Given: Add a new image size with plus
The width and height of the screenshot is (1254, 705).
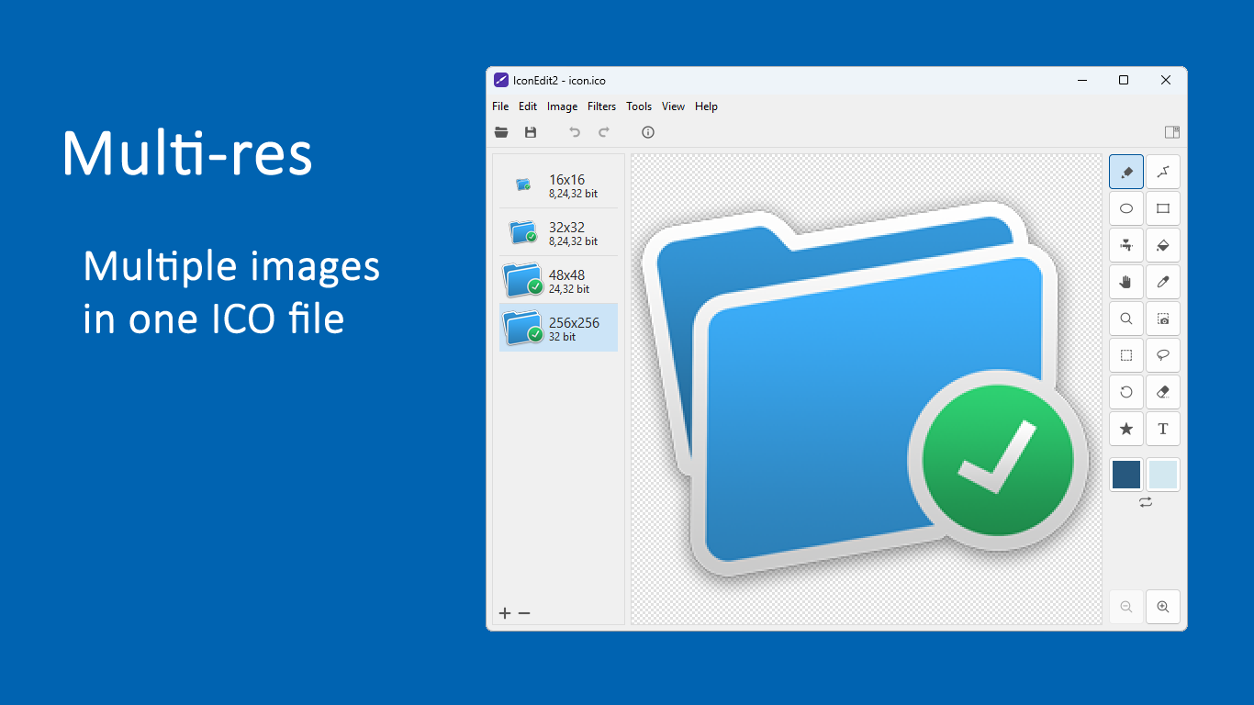Looking at the screenshot, I should click(504, 613).
